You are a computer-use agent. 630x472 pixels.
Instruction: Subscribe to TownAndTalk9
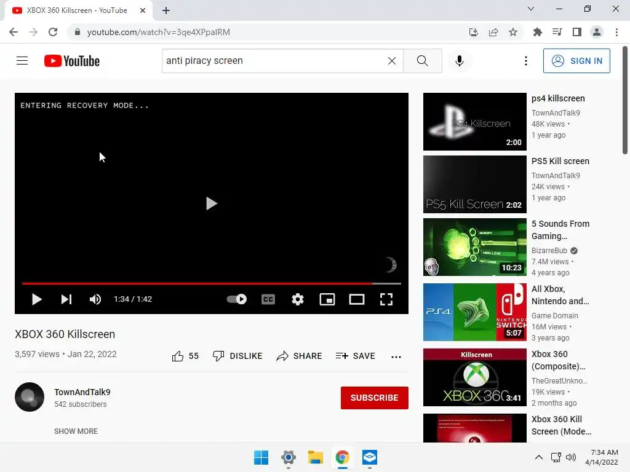[x=375, y=398]
